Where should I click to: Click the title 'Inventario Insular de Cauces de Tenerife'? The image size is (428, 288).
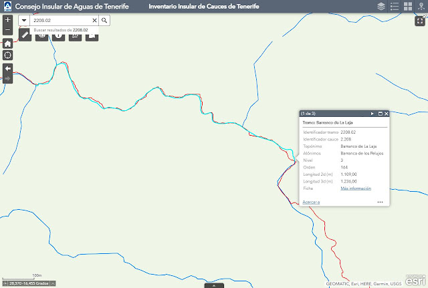click(203, 6)
